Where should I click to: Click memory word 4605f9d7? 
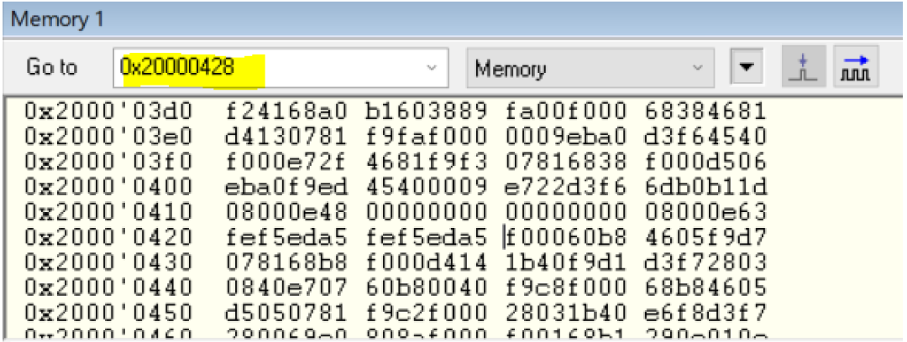coord(706,237)
